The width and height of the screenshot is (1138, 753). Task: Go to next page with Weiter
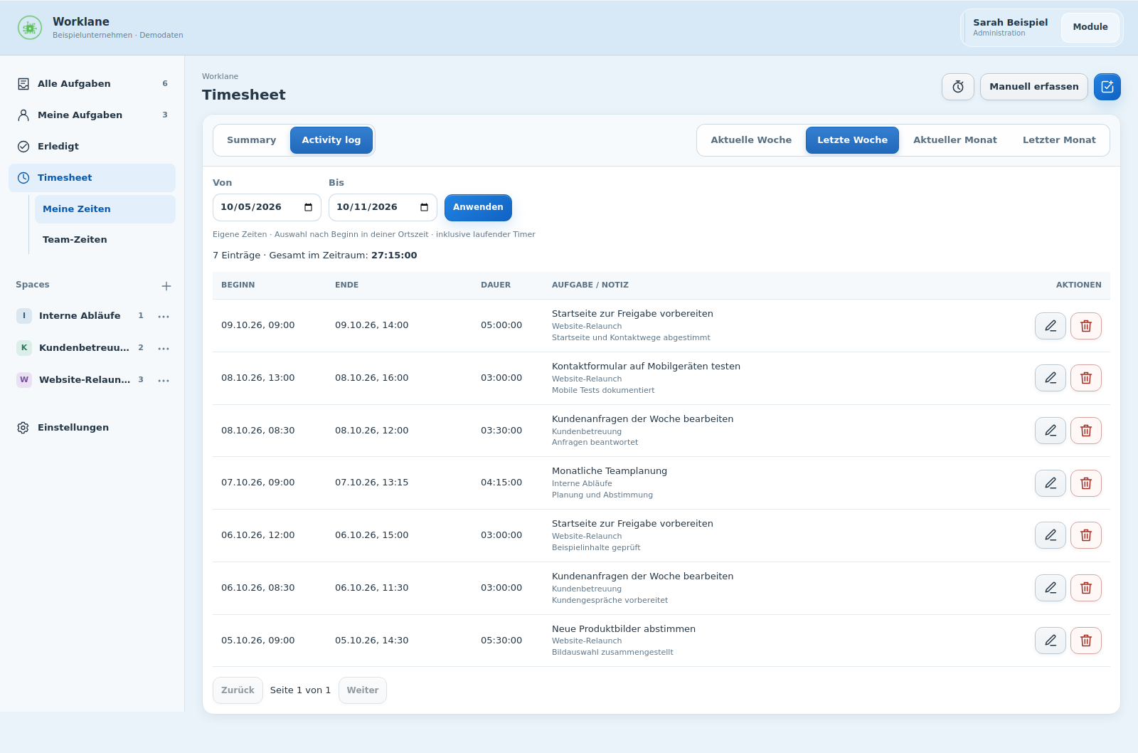[x=363, y=690]
